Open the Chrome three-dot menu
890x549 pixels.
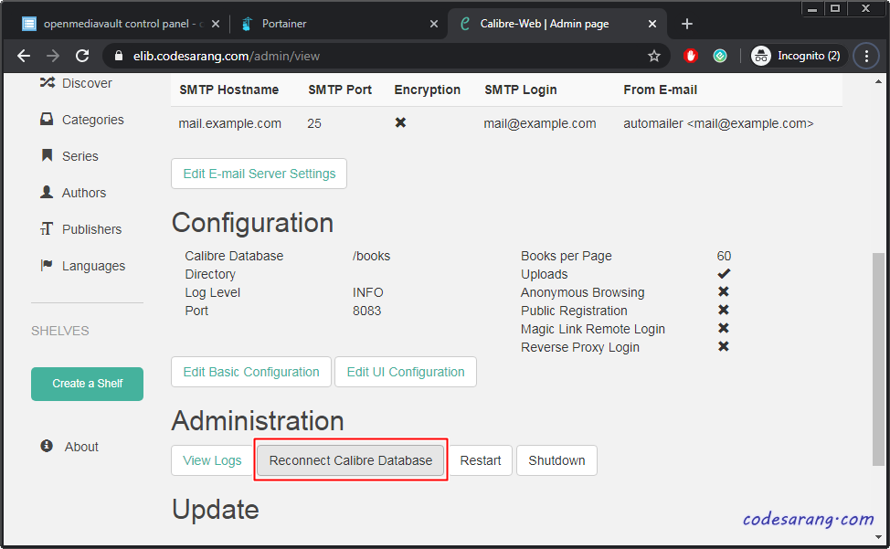[866, 56]
